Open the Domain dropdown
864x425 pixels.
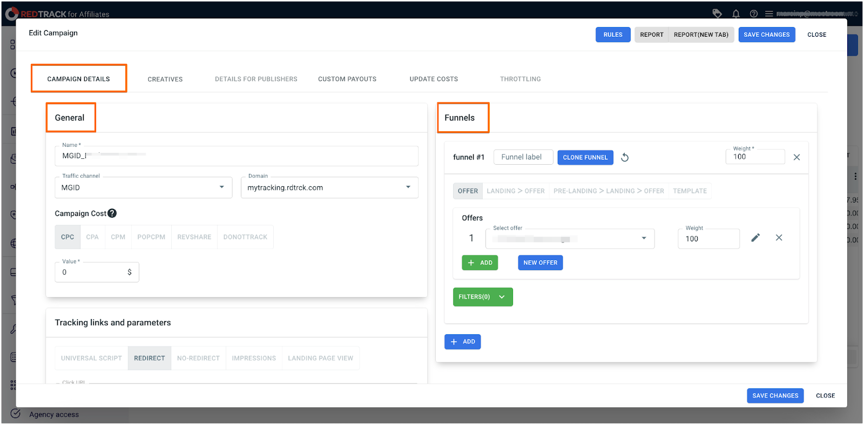(329, 187)
